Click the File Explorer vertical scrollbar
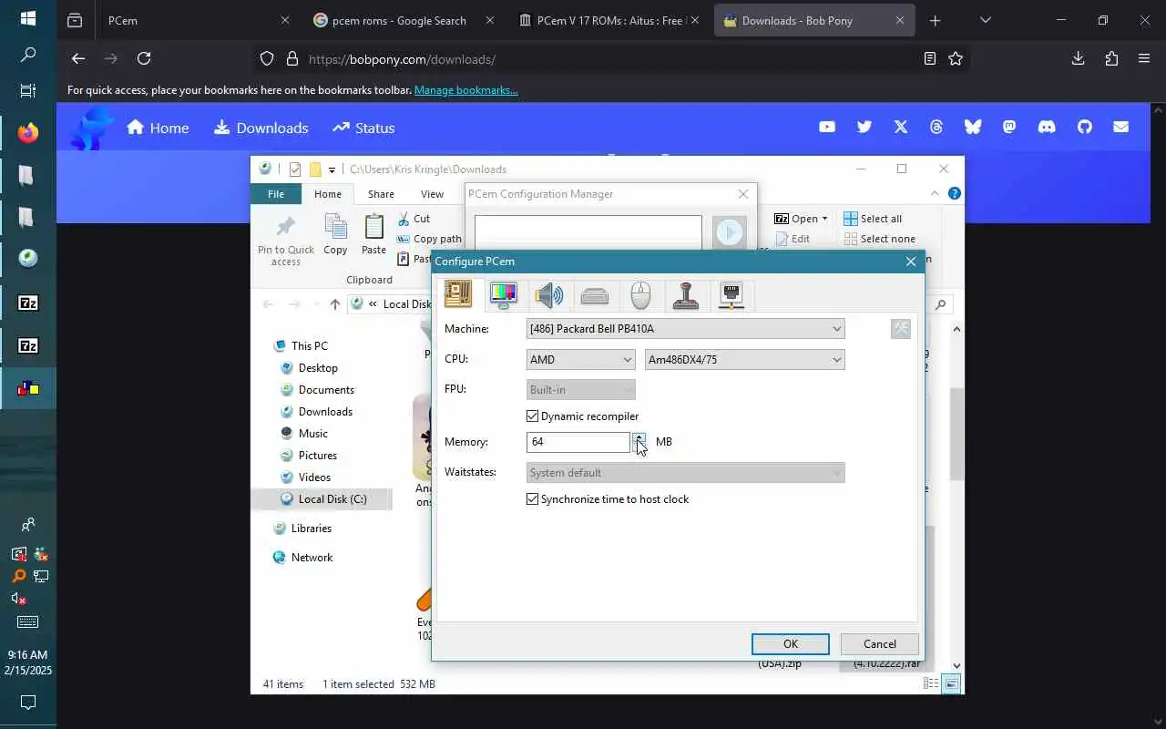1166x729 pixels. coord(956,434)
